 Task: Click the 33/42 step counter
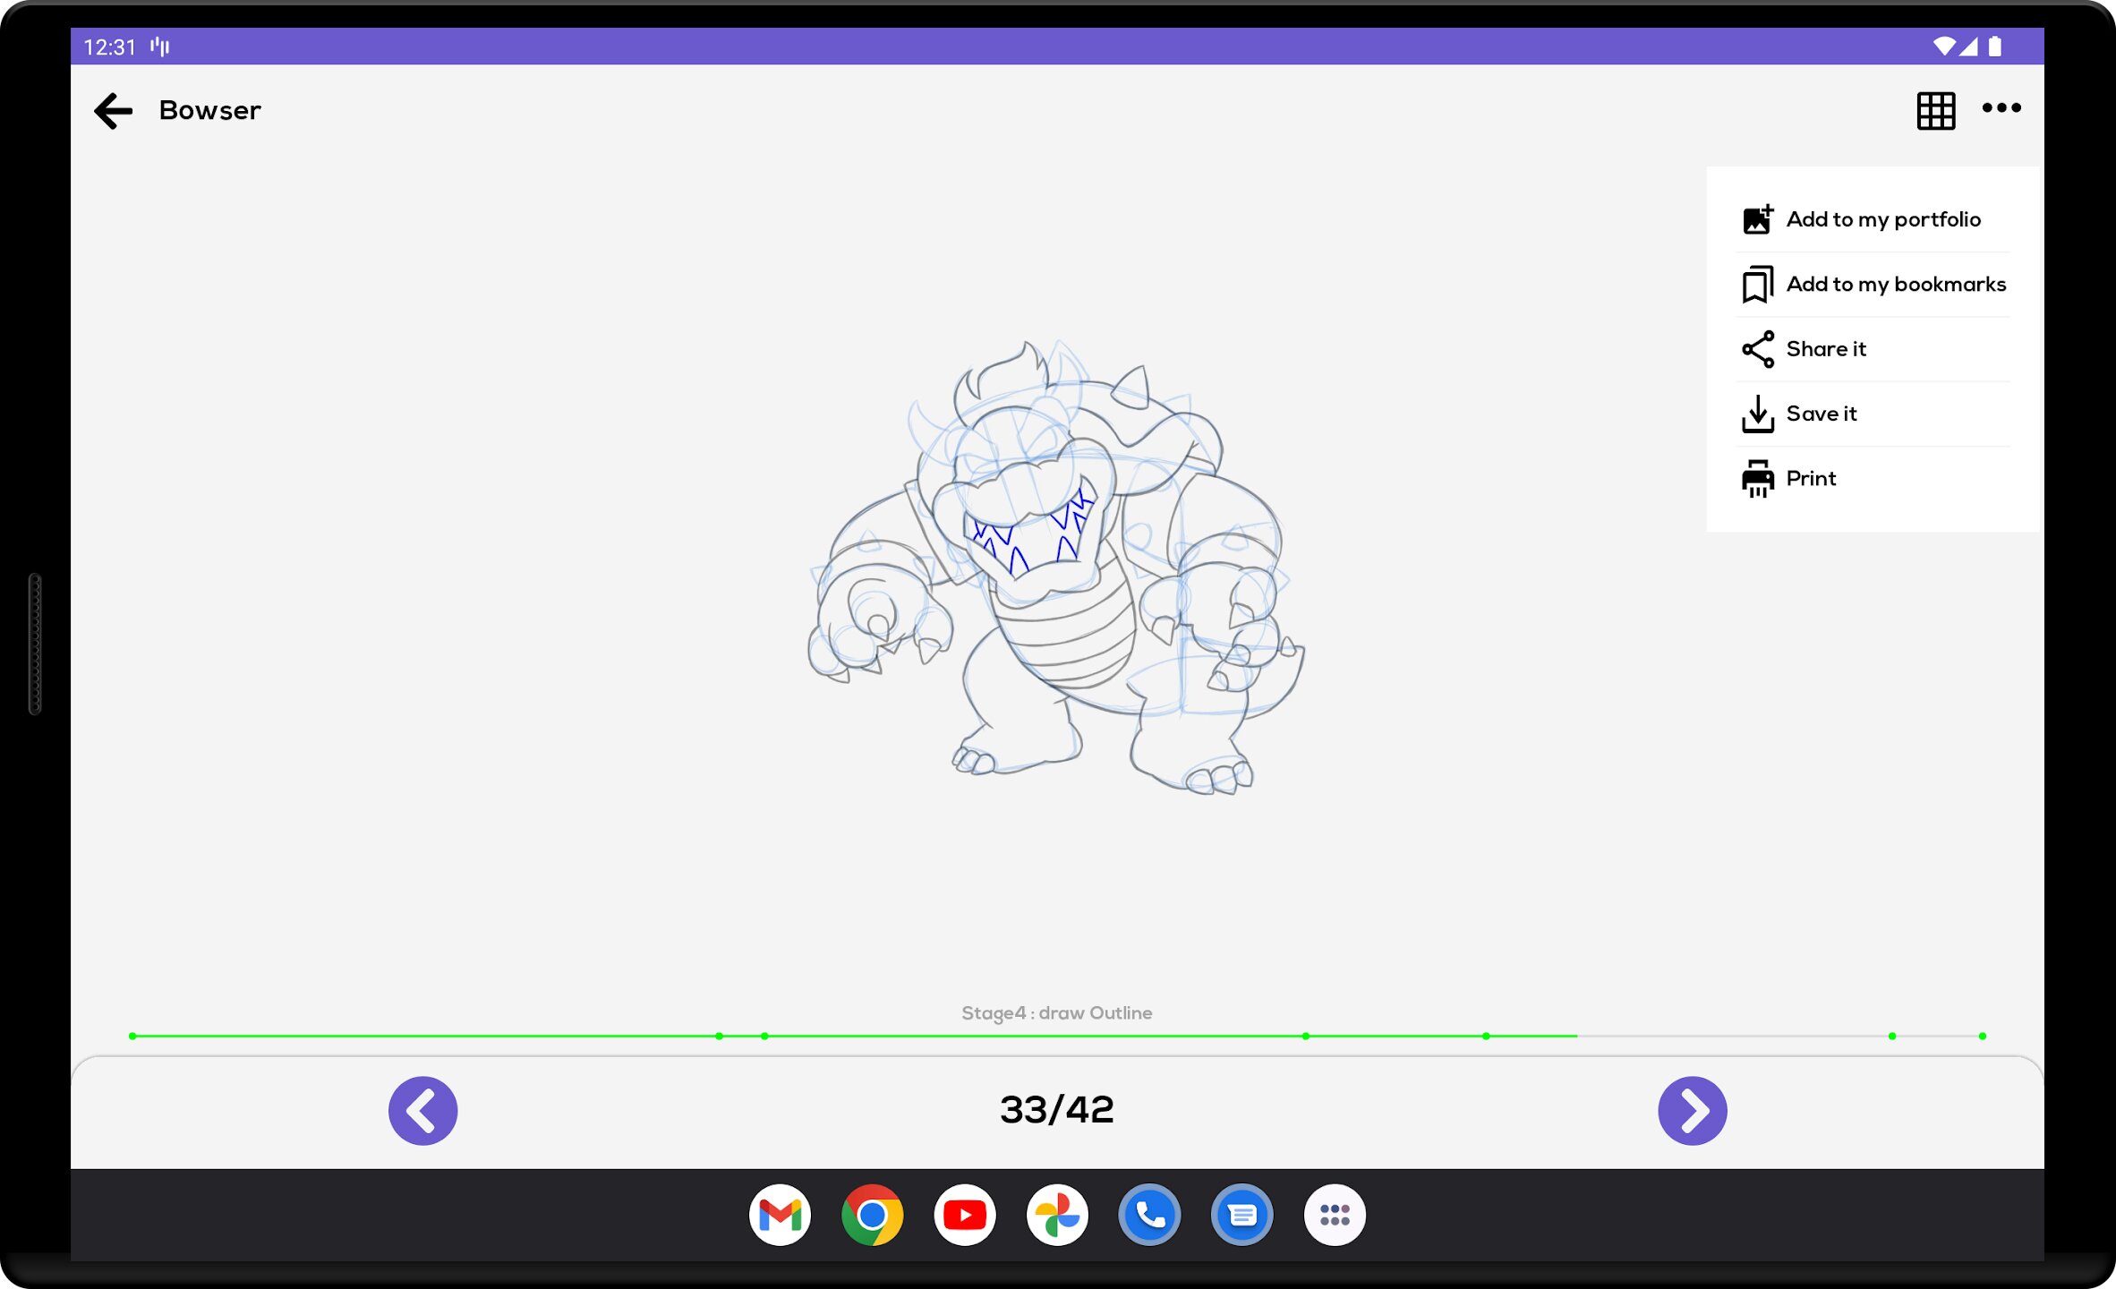[1057, 1110]
